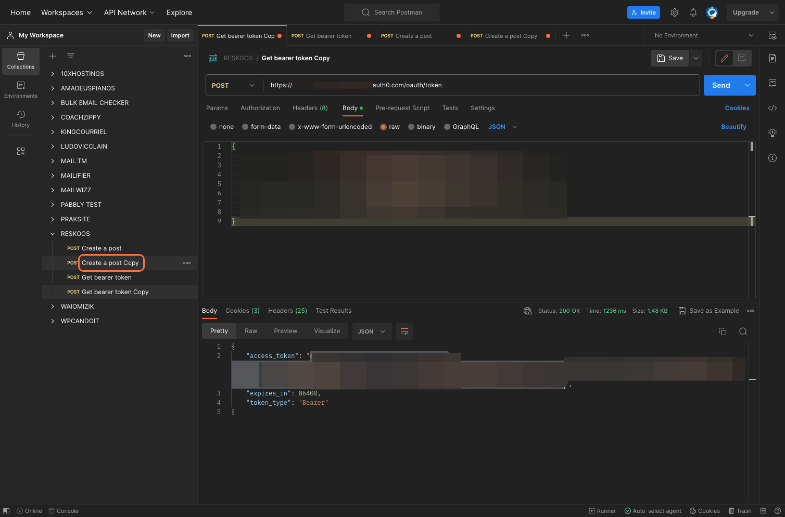Open the comments pane icon
Screen dimensions: 785x517
click(x=773, y=83)
